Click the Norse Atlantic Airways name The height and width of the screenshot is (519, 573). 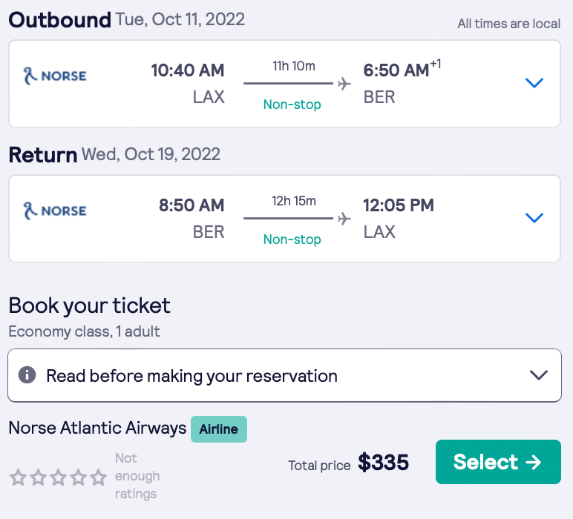point(97,429)
